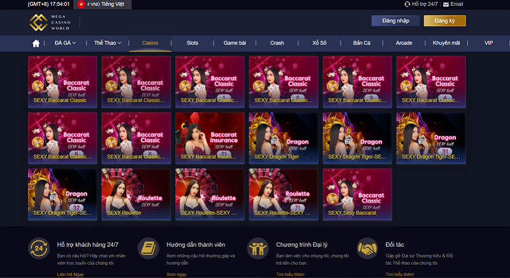Open the SEXY Dragon Tiger game
The image size is (510, 278).
tap(283, 138)
